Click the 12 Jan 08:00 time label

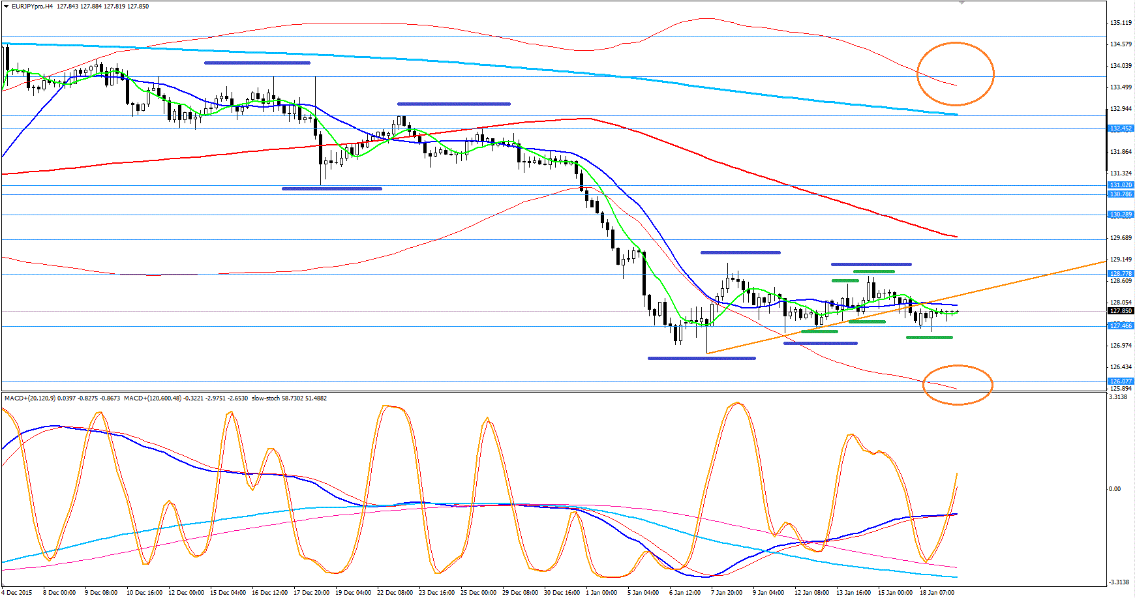811,593
